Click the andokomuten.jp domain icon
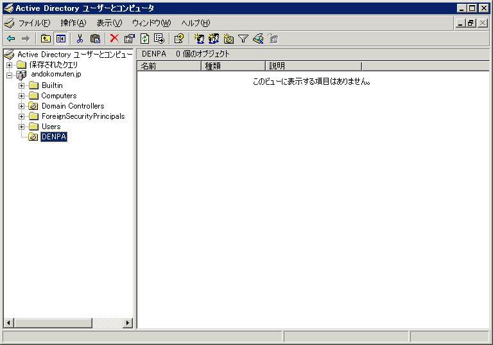The image size is (493, 345). pyautogui.click(x=21, y=75)
